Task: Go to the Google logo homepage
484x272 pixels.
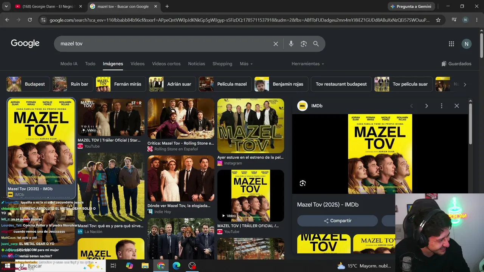Action: pos(25,43)
